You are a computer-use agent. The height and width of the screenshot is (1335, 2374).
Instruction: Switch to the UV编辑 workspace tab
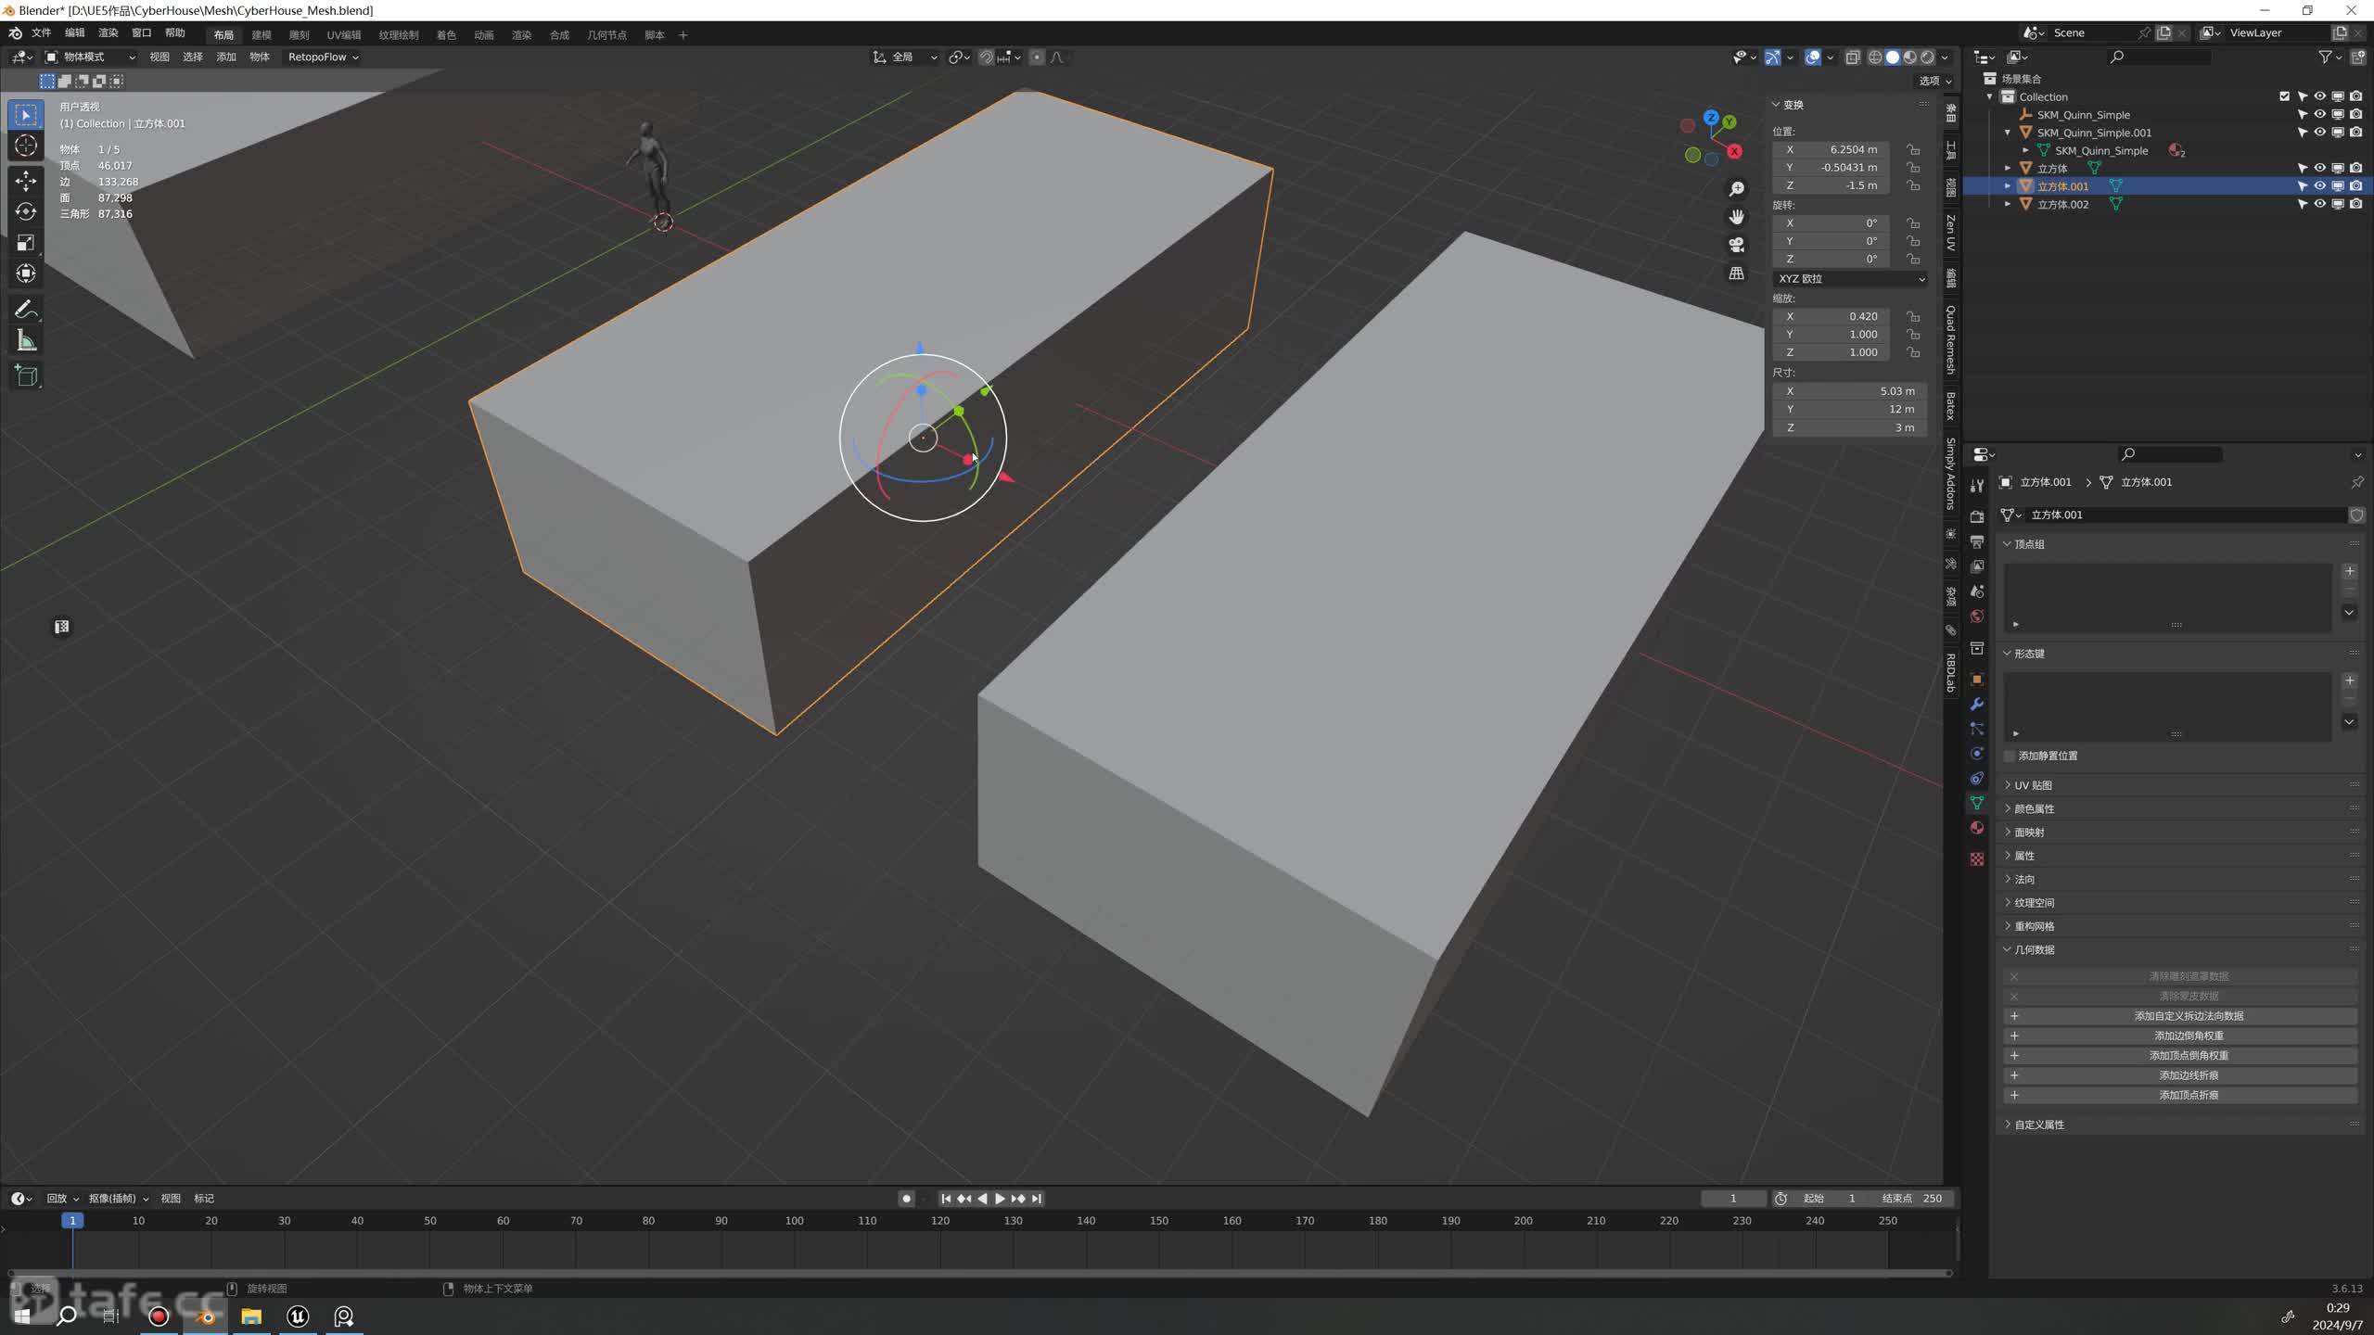[343, 35]
